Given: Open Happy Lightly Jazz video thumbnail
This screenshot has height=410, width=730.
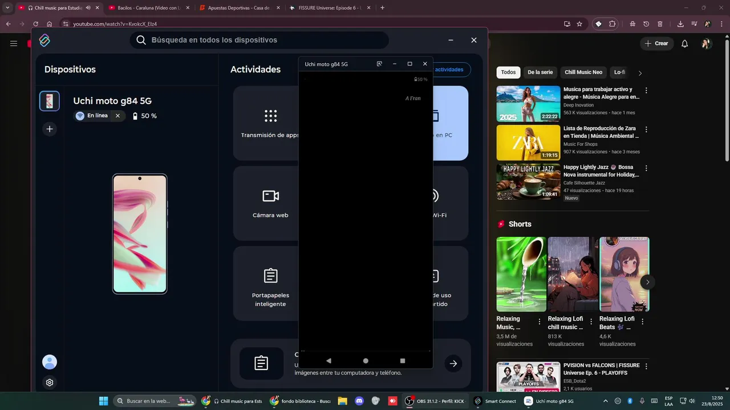Looking at the screenshot, I should (x=528, y=182).
